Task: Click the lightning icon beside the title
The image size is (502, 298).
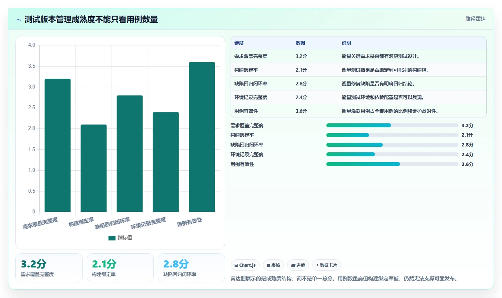Action: coord(19,19)
